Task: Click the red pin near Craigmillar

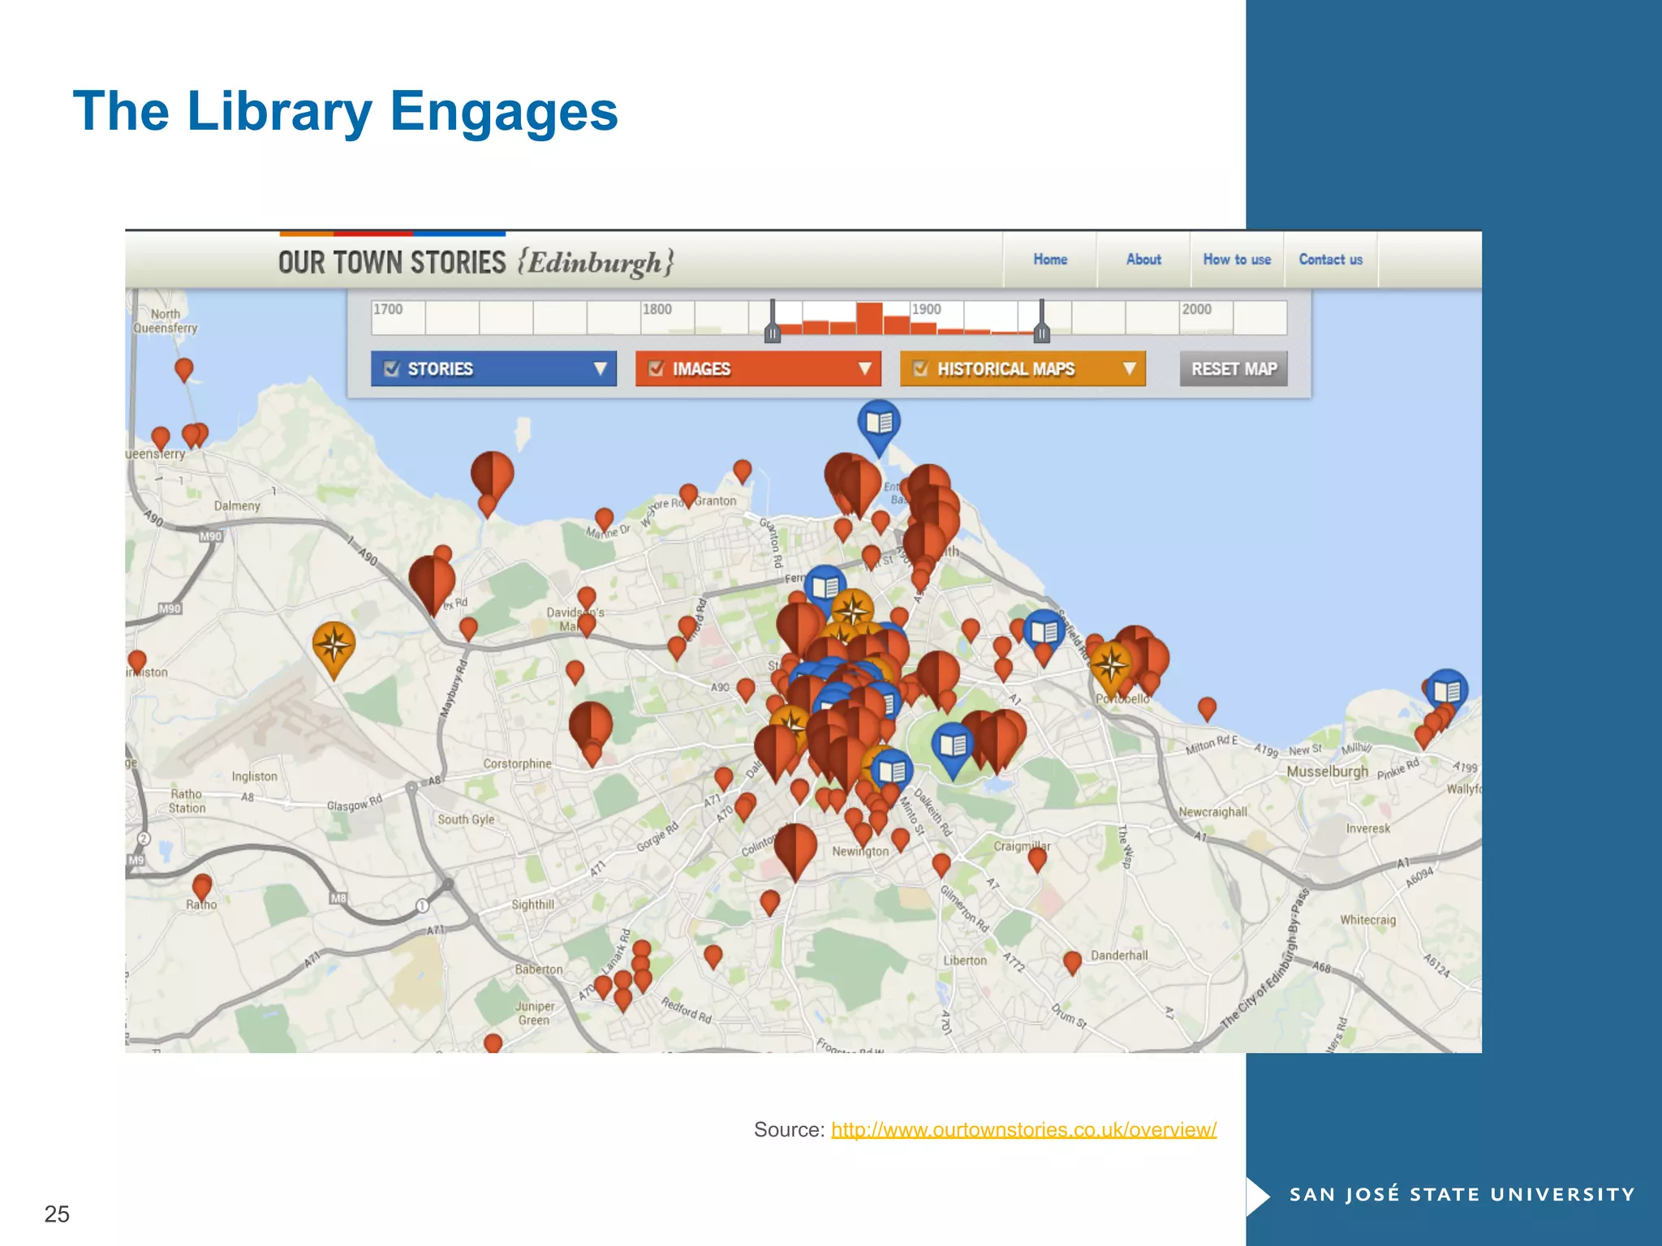Action: tap(1037, 860)
